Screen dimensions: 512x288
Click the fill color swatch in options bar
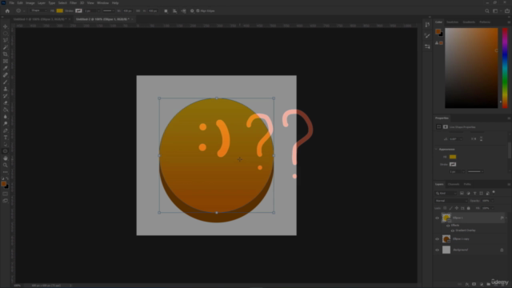pos(59,10)
